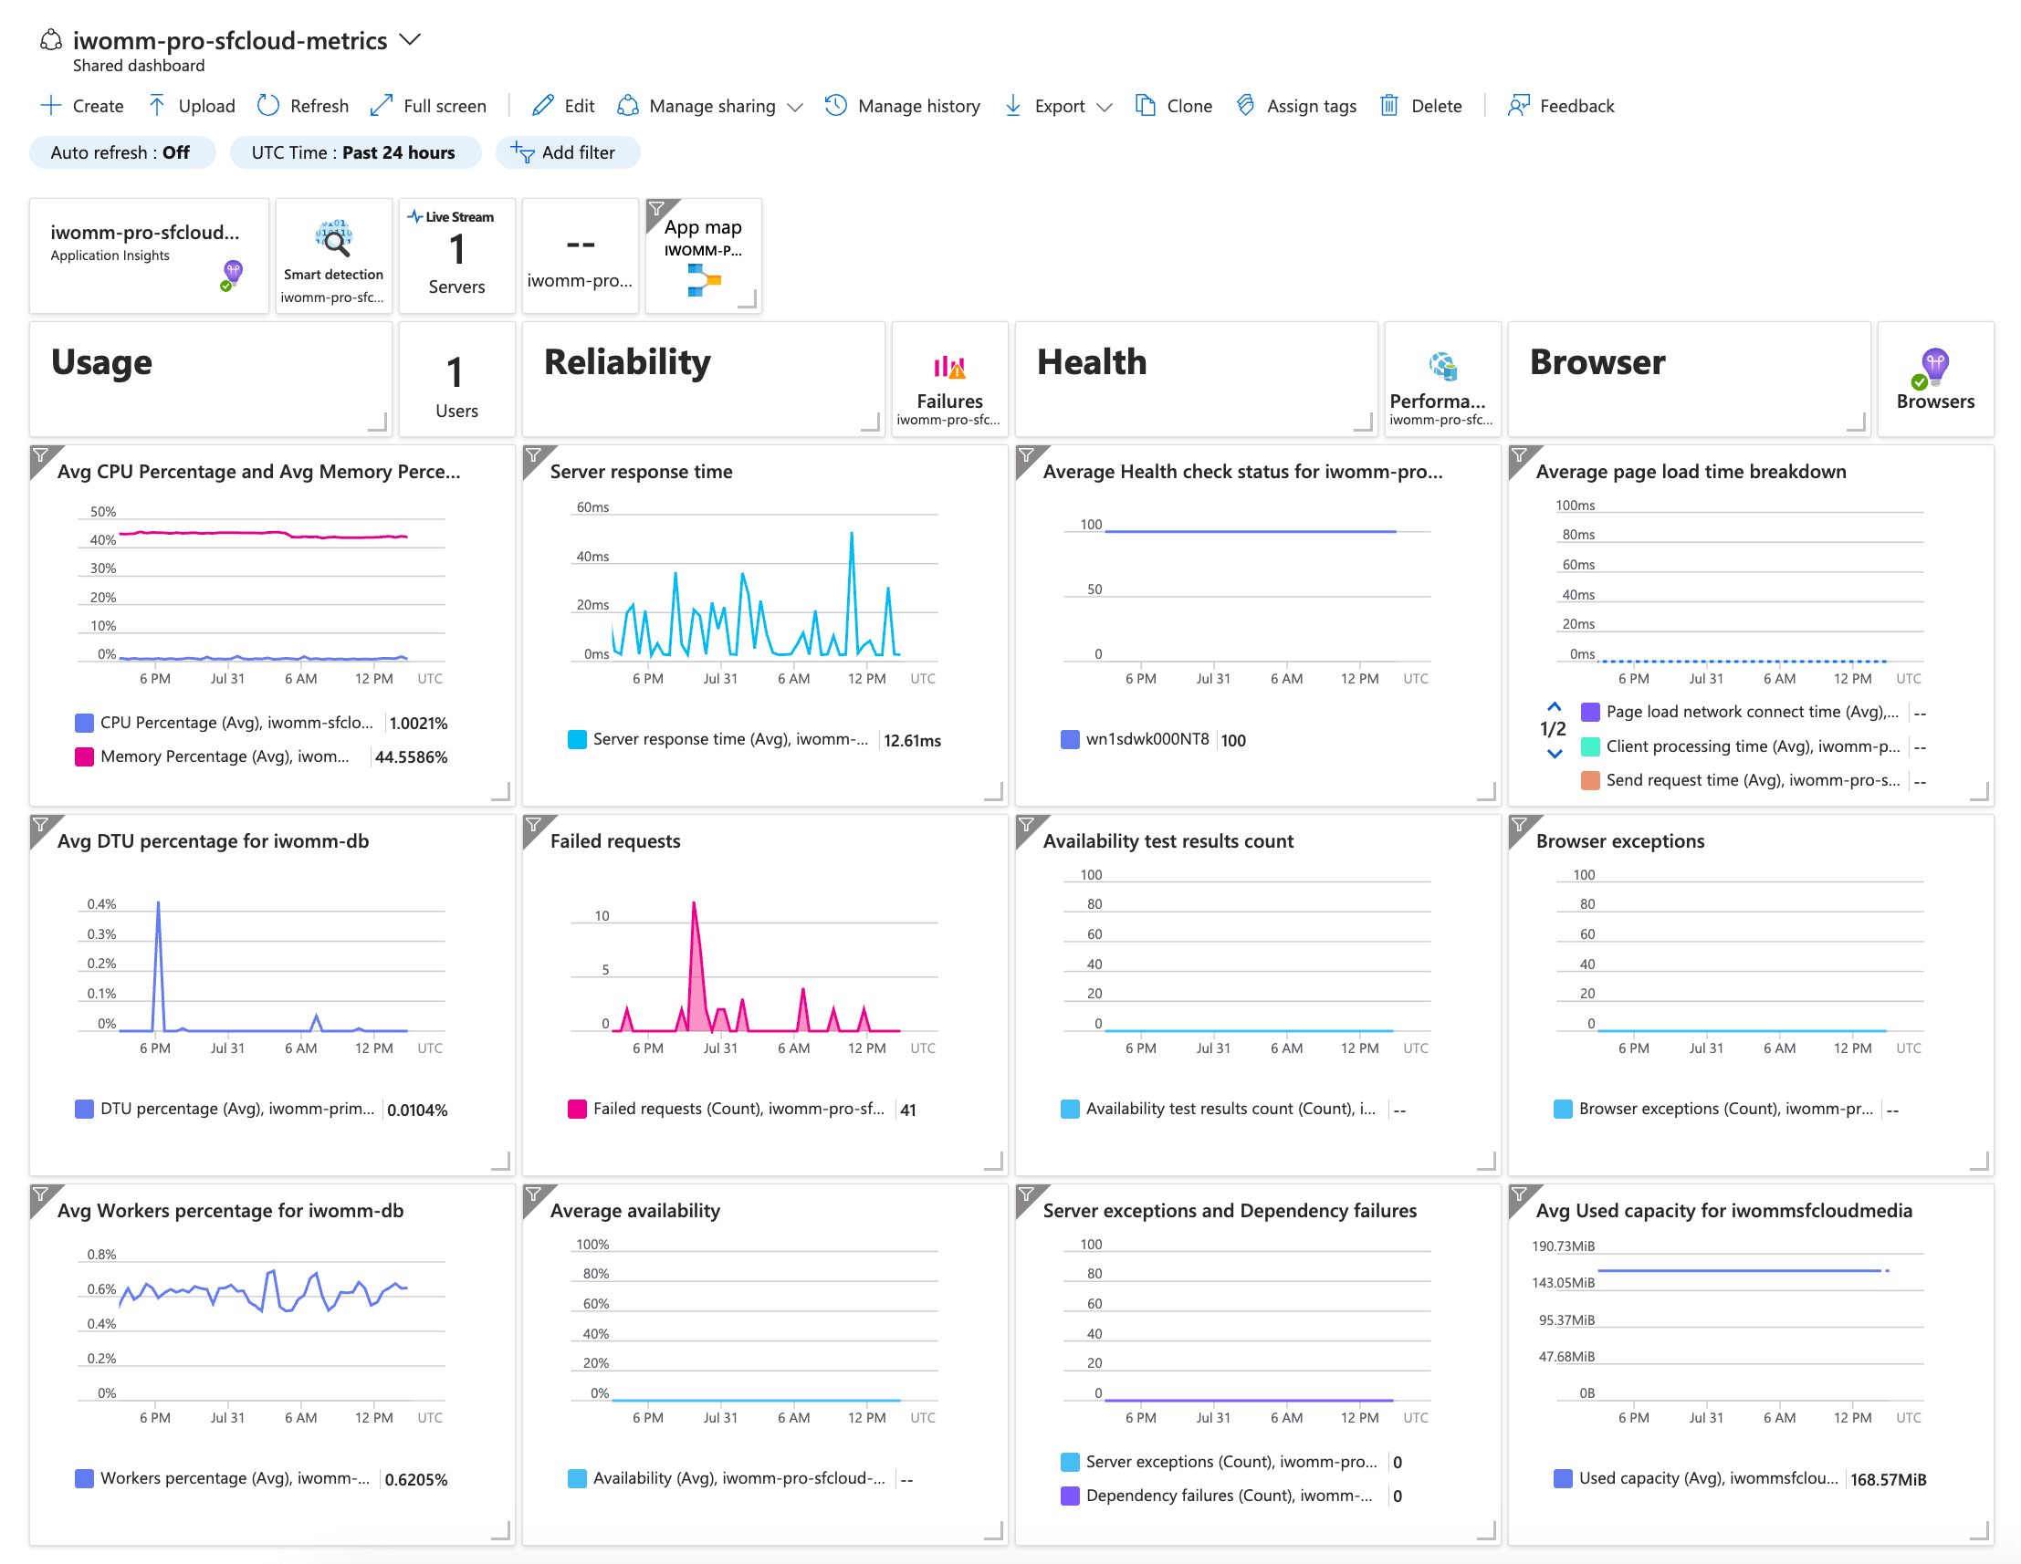Click the Avg Used capacity tile title

pos(1723,1211)
